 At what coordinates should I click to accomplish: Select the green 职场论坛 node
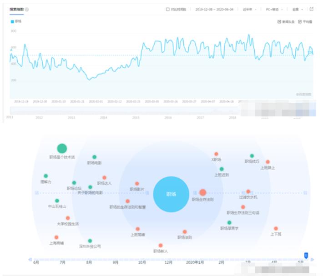74,183
